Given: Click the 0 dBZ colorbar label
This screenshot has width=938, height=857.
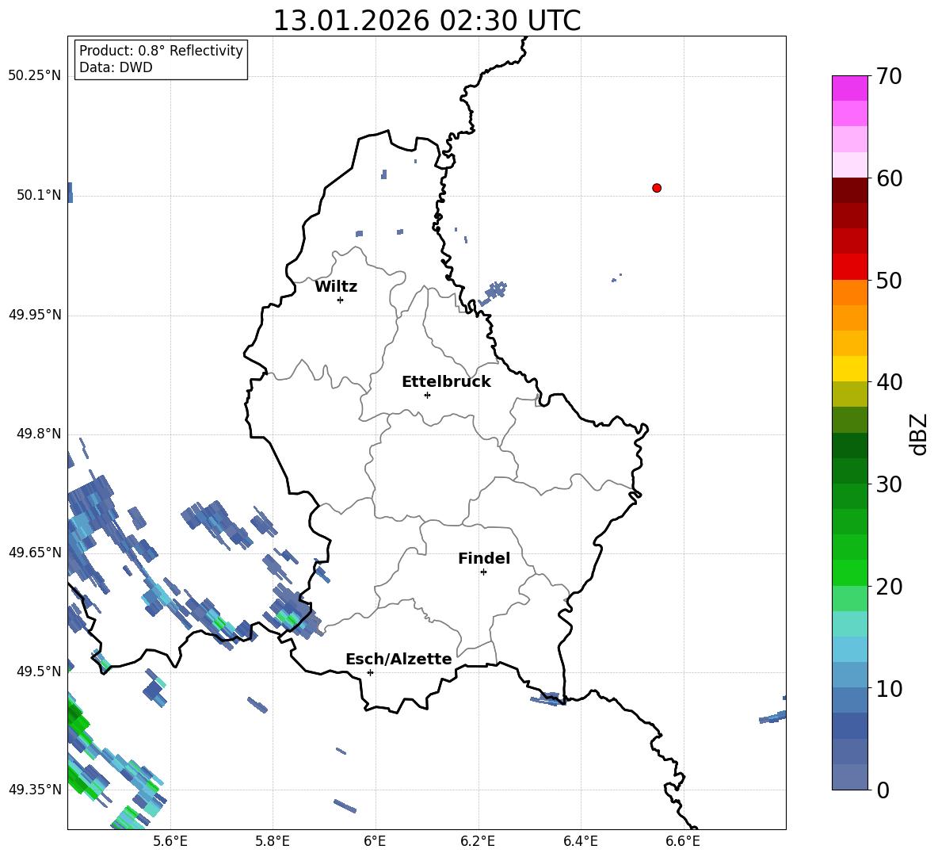Looking at the screenshot, I should (x=882, y=790).
